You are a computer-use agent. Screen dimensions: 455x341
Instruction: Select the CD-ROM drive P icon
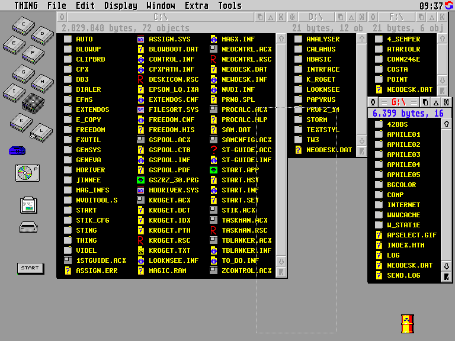pyautogui.click(x=28, y=173)
